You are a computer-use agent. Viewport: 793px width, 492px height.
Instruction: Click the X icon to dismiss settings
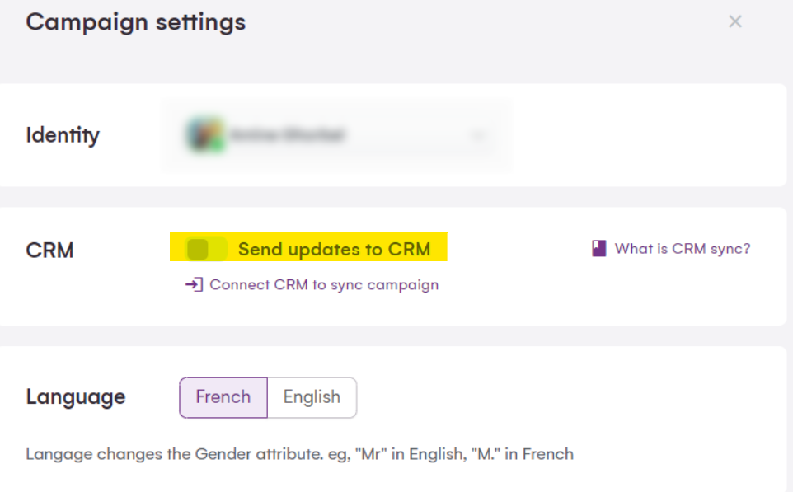coord(734,22)
